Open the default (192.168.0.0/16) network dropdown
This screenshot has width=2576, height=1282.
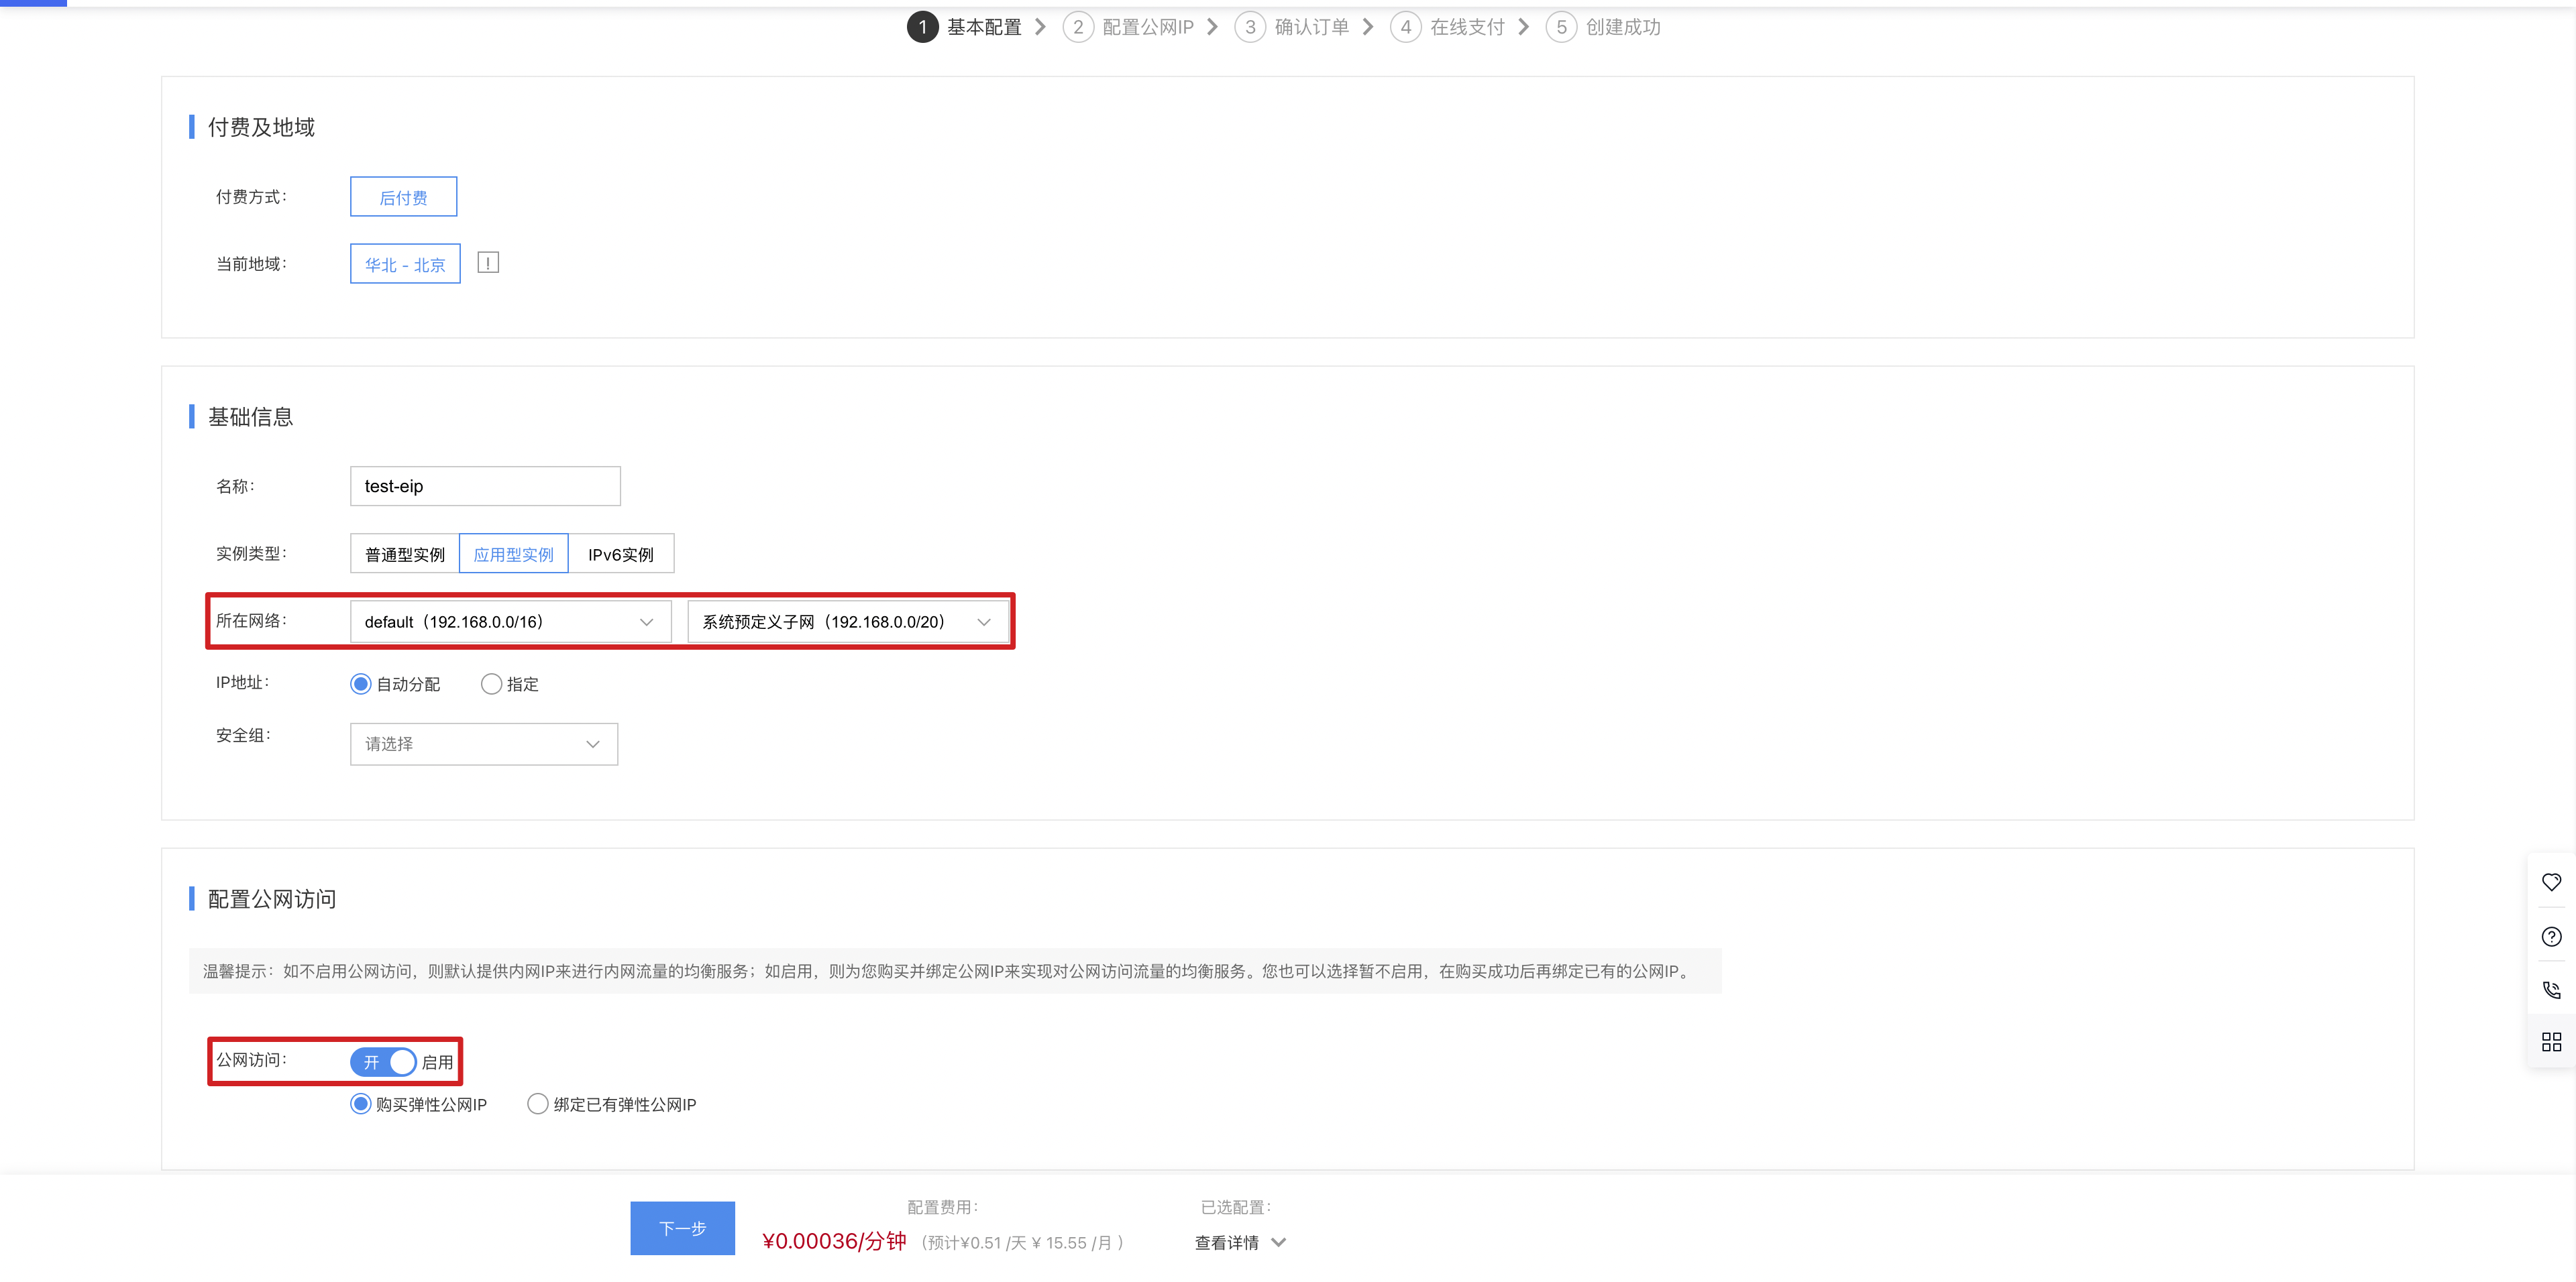pyautogui.click(x=510, y=622)
